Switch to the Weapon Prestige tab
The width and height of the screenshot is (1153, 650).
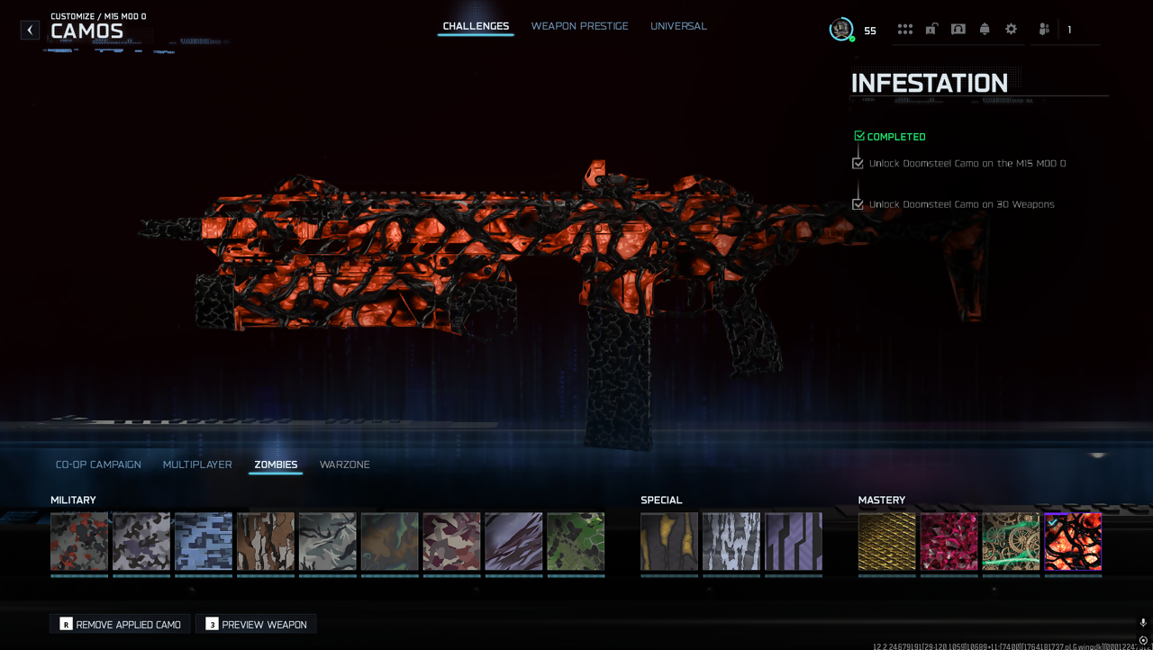pos(579,26)
